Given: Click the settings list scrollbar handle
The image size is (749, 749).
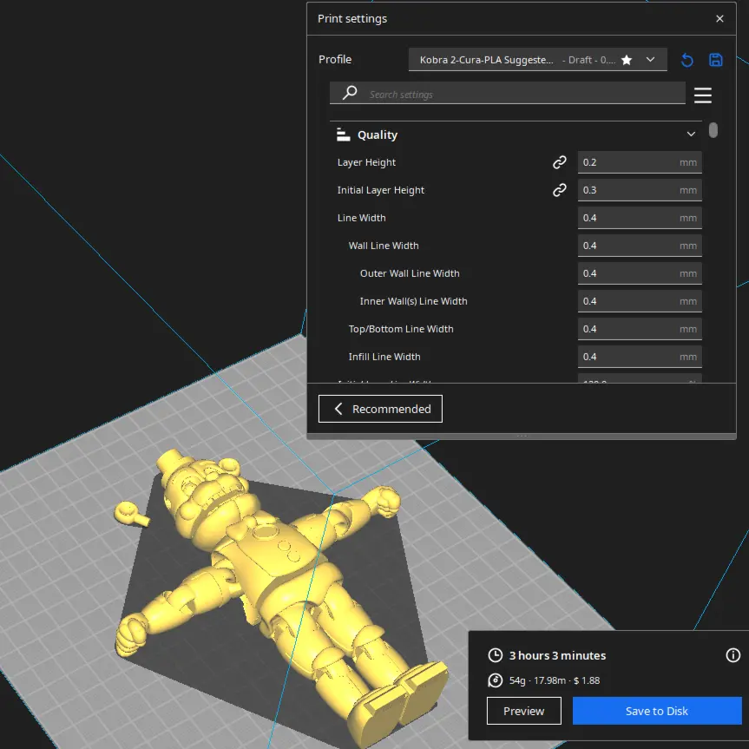Looking at the screenshot, I should pos(713,130).
